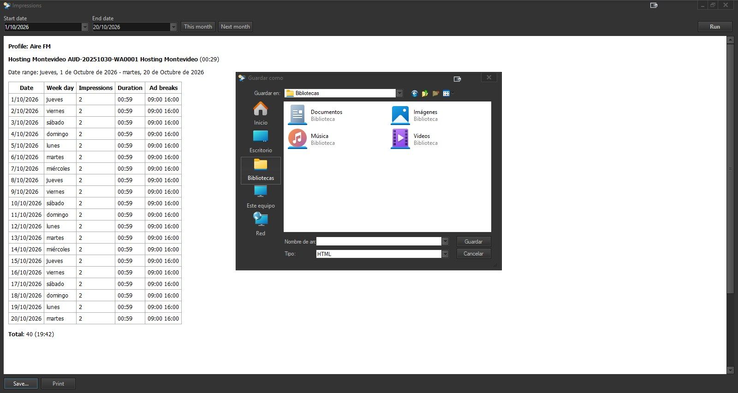Click the 'Profile: Aire FM' heading
The image size is (738, 393).
[30, 47]
